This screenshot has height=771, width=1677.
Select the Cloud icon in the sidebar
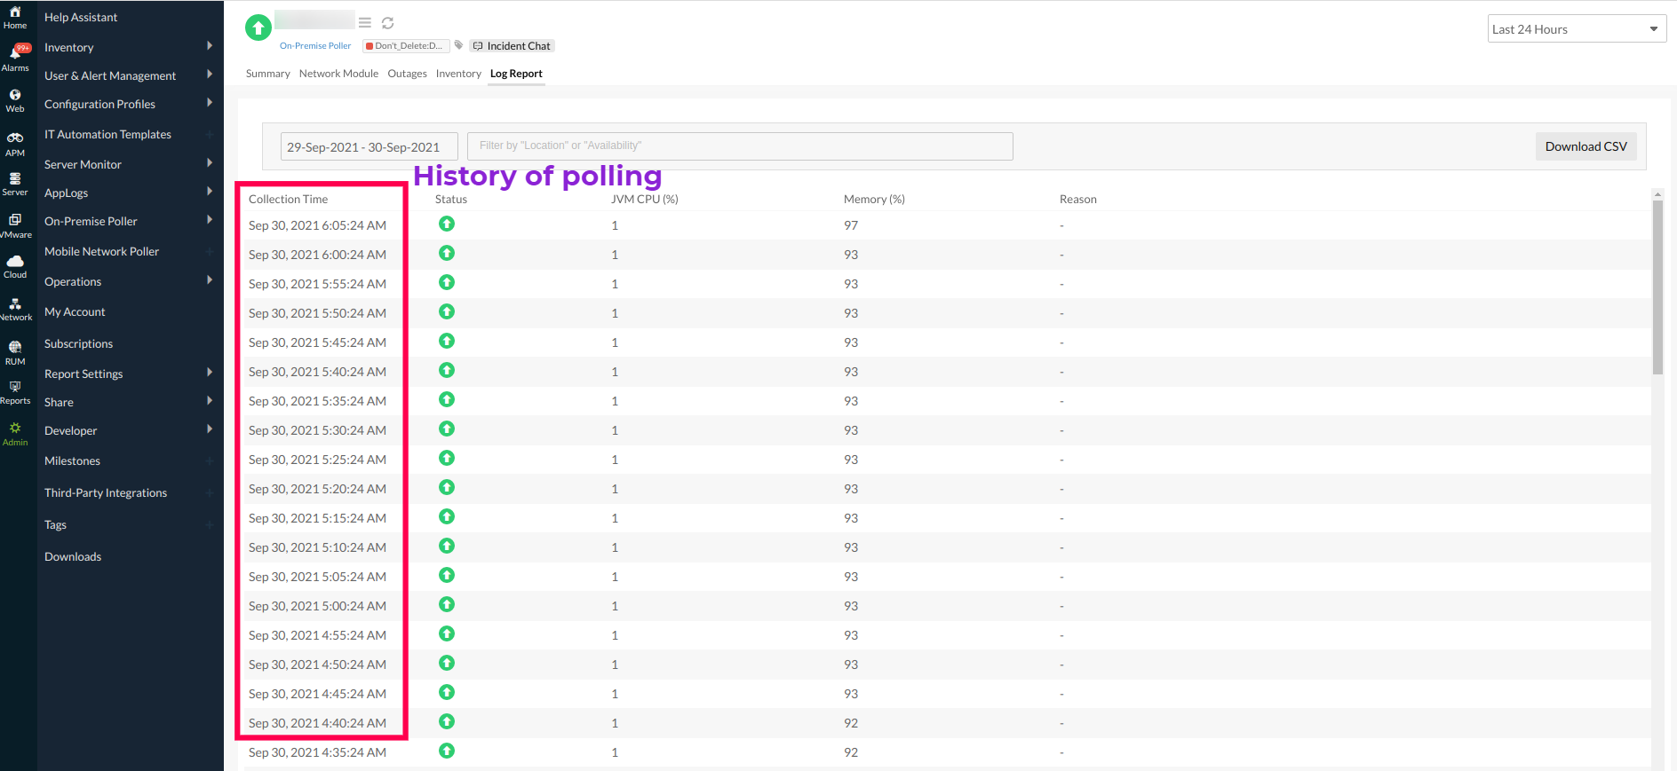tap(15, 266)
